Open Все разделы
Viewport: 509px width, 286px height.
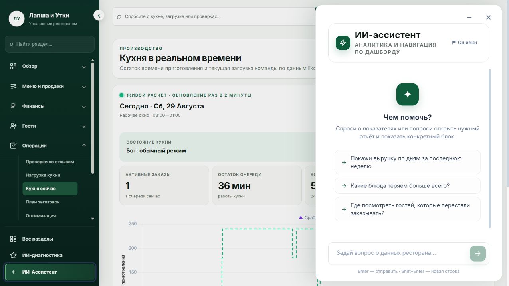pyautogui.click(x=50, y=239)
